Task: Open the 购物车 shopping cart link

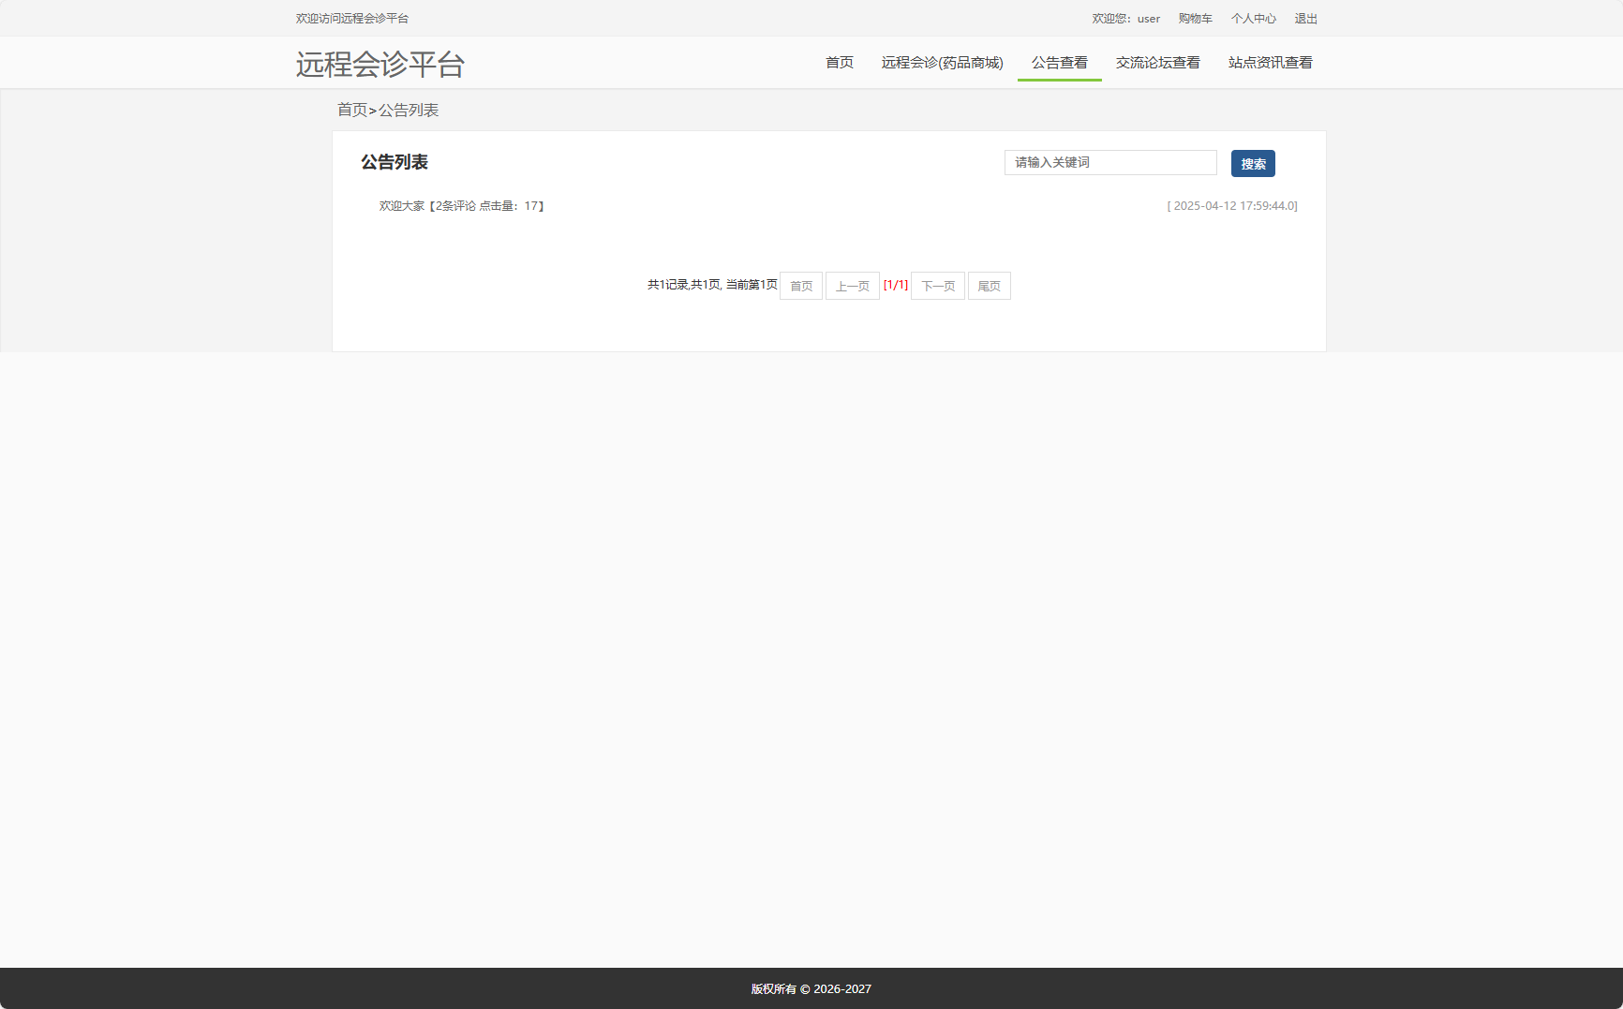Action: [1195, 18]
